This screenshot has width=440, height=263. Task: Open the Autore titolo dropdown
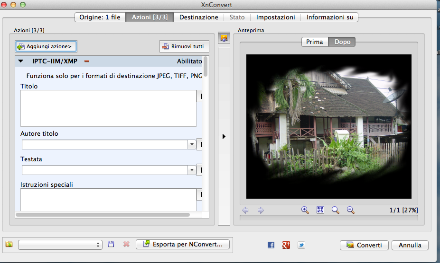192,145
